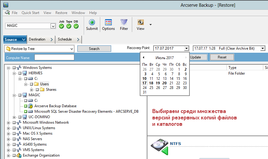Check the MAGIC server checkbox
The width and height of the screenshot is (268, 159).
pyautogui.click(x=20, y=95)
